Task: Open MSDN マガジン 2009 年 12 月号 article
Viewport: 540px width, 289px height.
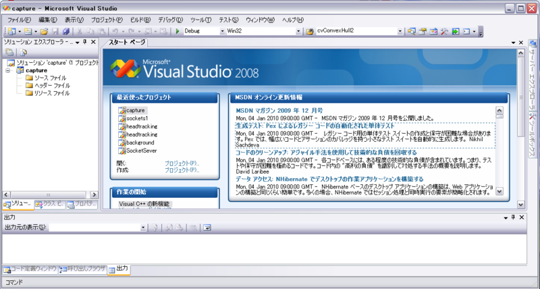Action: click(279, 111)
